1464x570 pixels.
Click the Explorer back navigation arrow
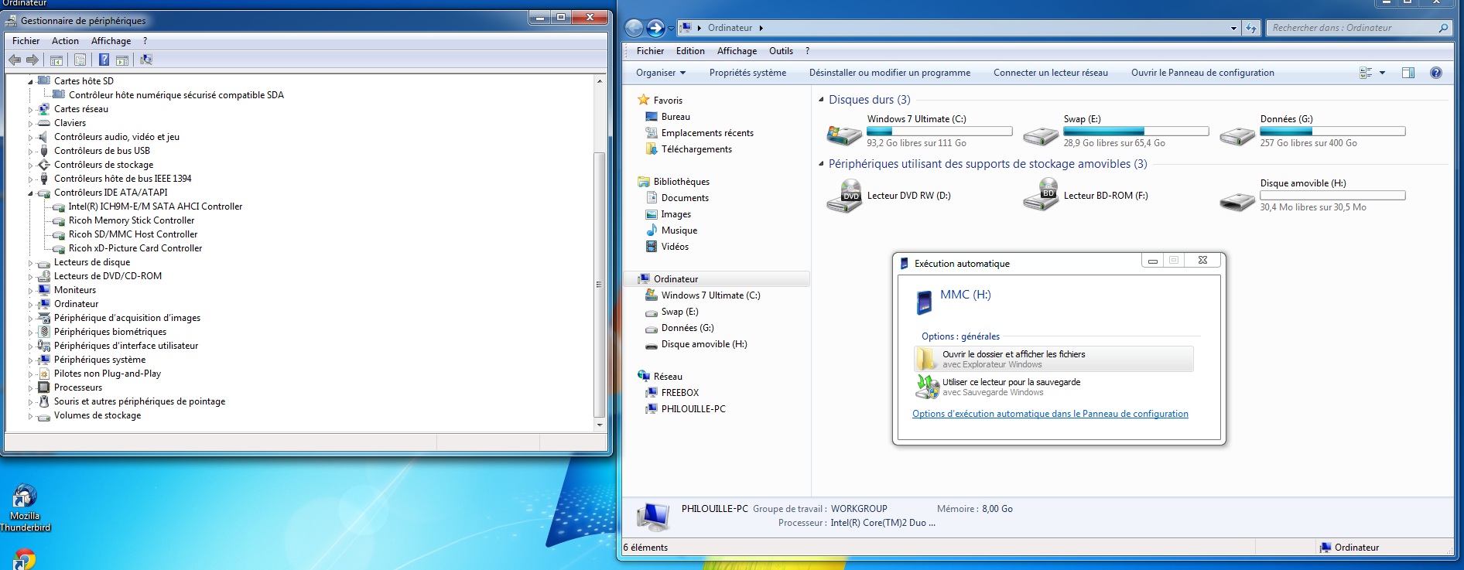(x=634, y=28)
